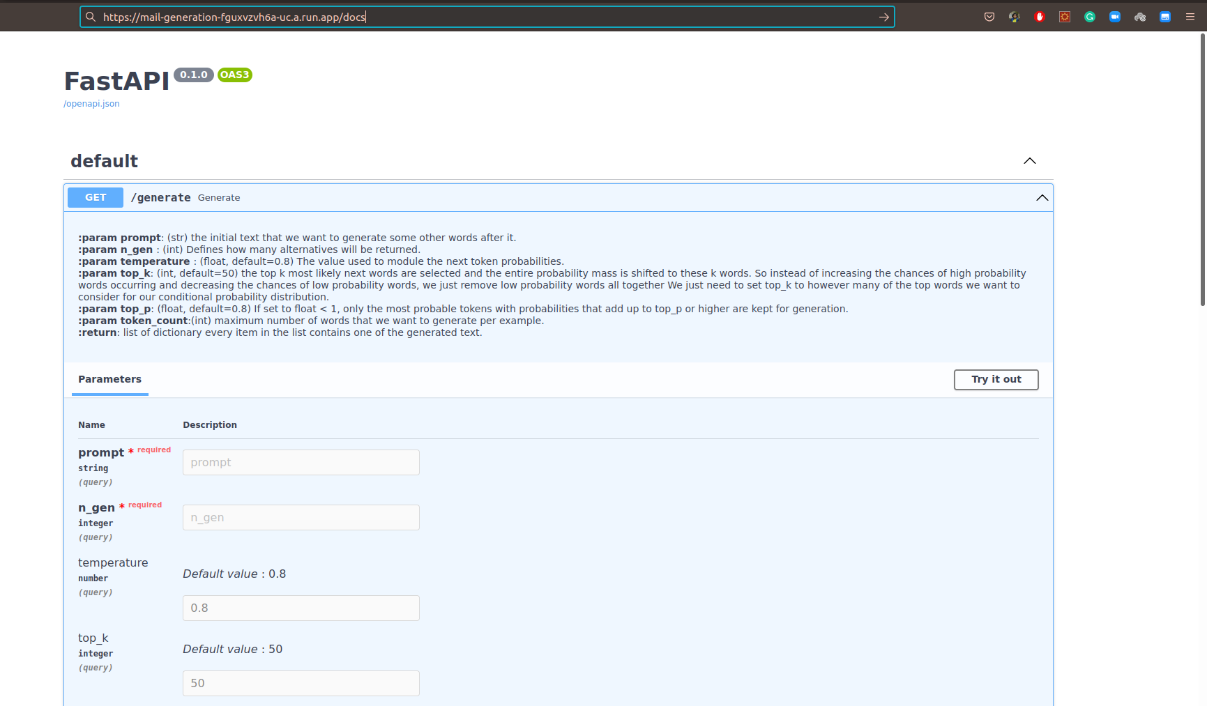
Task: Click the go arrow in the address bar
Action: point(883,17)
